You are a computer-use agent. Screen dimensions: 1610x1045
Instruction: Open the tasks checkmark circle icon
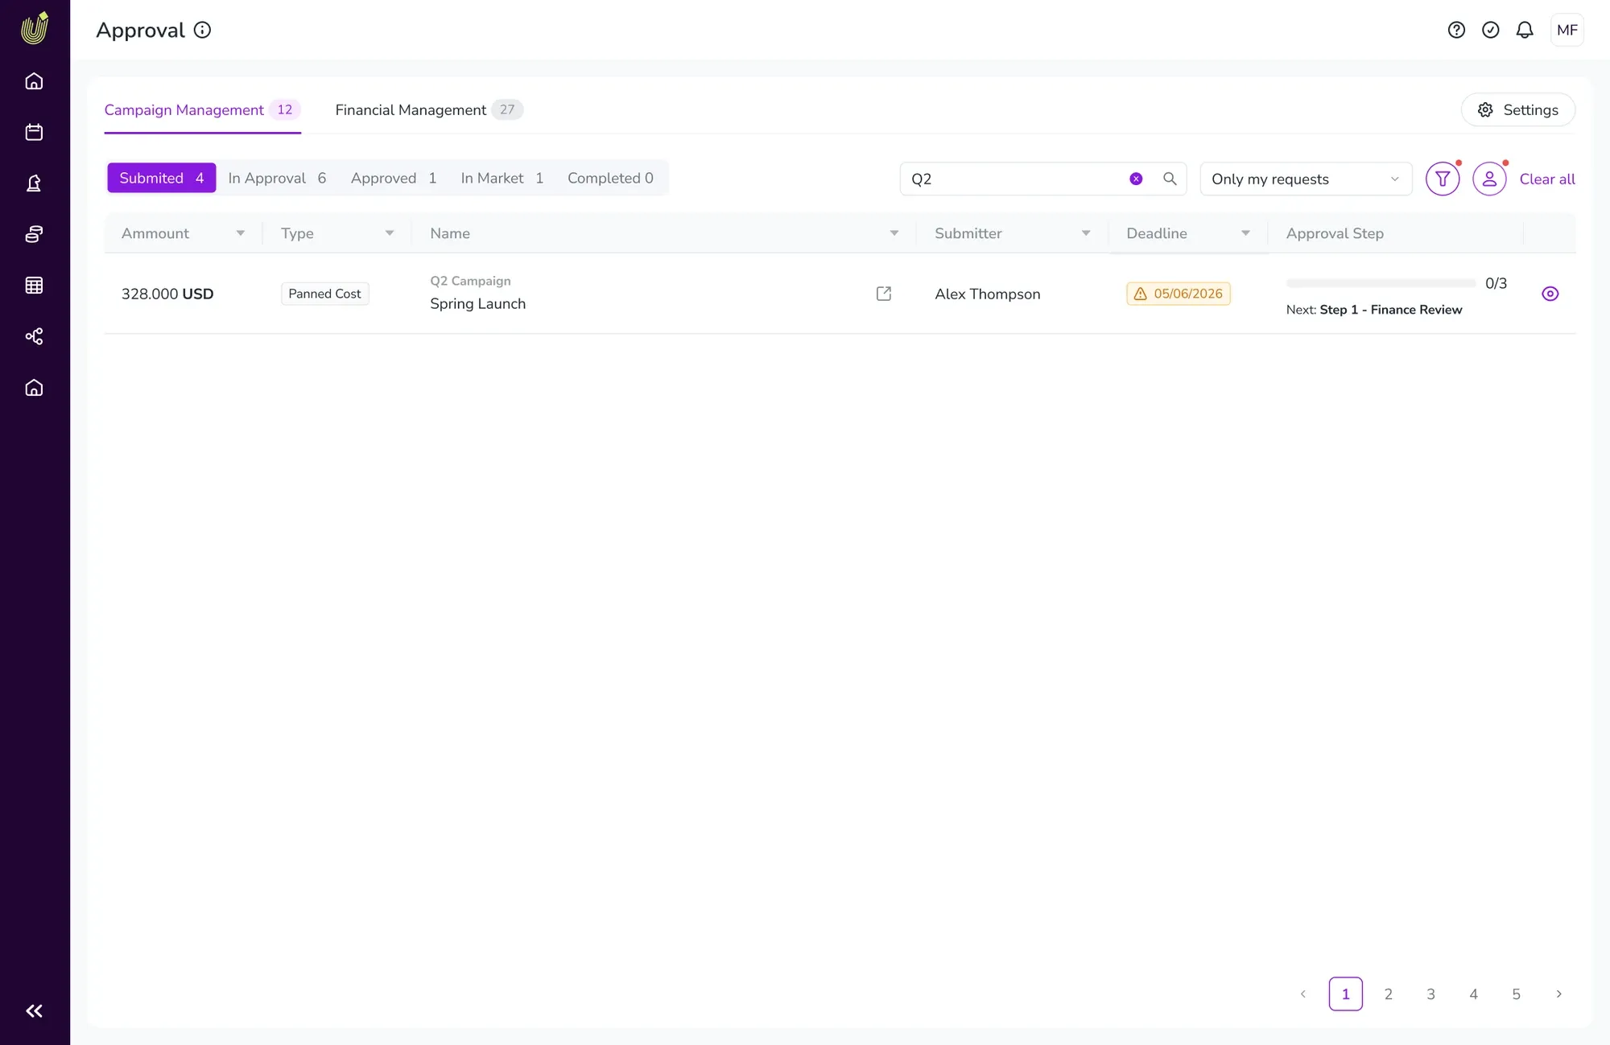click(1491, 30)
